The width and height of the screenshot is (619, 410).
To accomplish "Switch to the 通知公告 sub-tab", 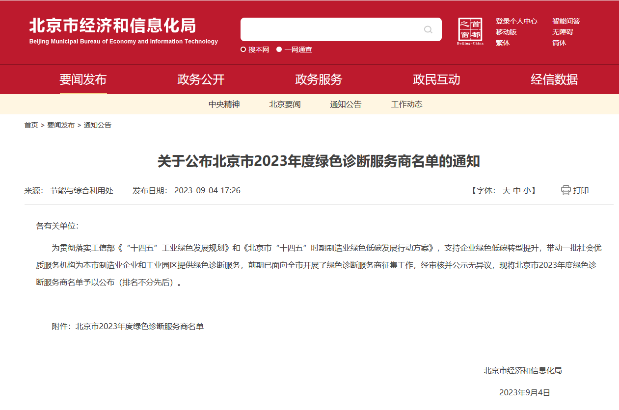I will (346, 104).
